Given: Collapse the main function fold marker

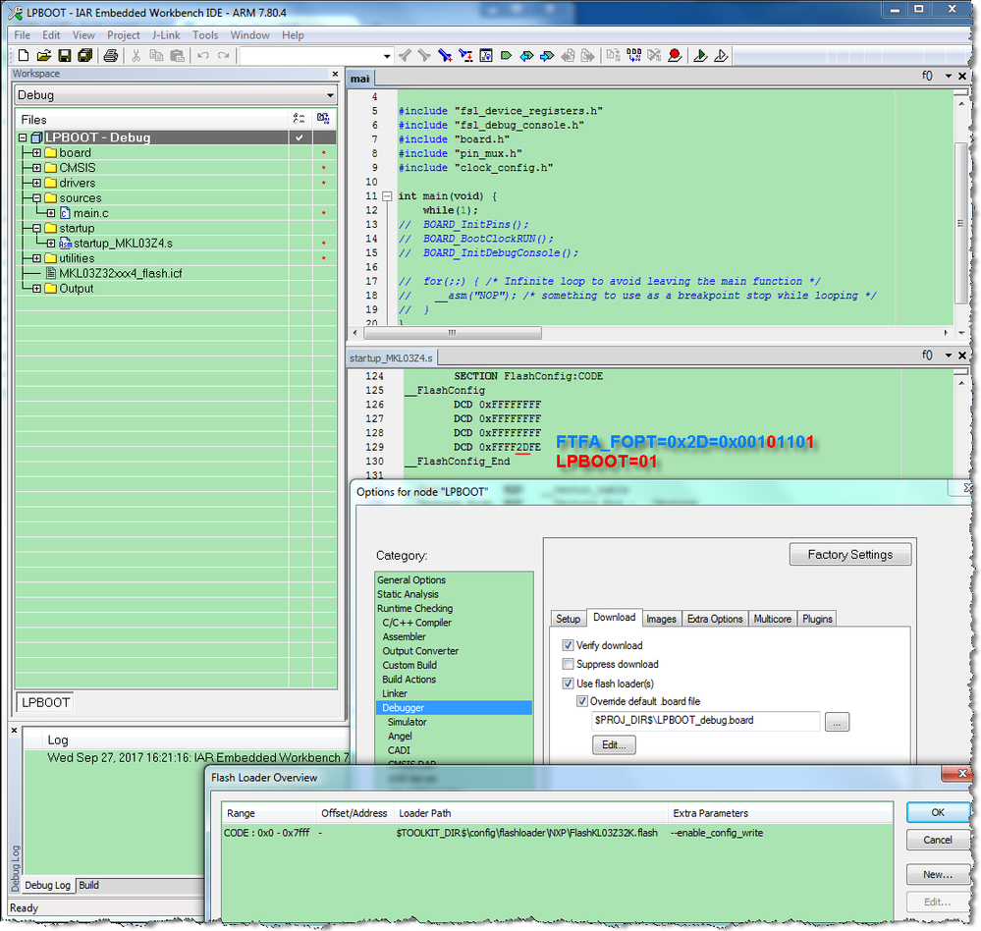Looking at the screenshot, I should 387,195.
